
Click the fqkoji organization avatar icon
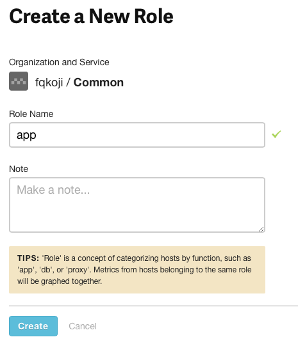pyautogui.click(x=19, y=81)
